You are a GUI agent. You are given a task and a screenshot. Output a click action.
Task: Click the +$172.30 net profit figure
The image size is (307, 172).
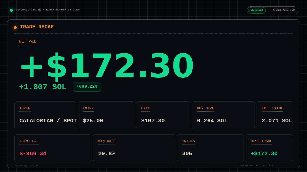pos(107,66)
